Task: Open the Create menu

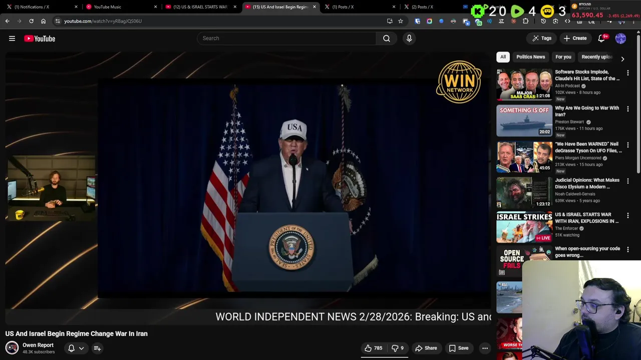Action: click(x=574, y=38)
